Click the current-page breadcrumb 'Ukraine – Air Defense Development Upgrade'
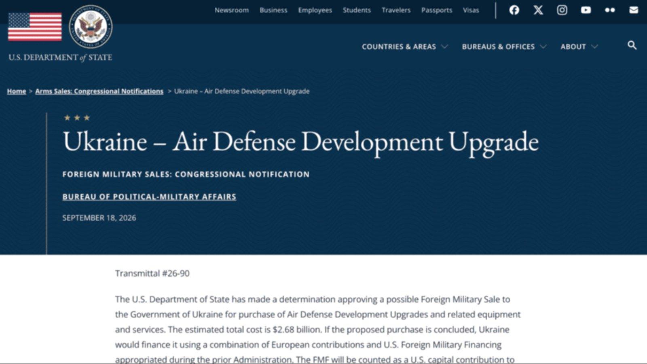Screen dimensions: 647x364 pyautogui.click(x=242, y=91)
